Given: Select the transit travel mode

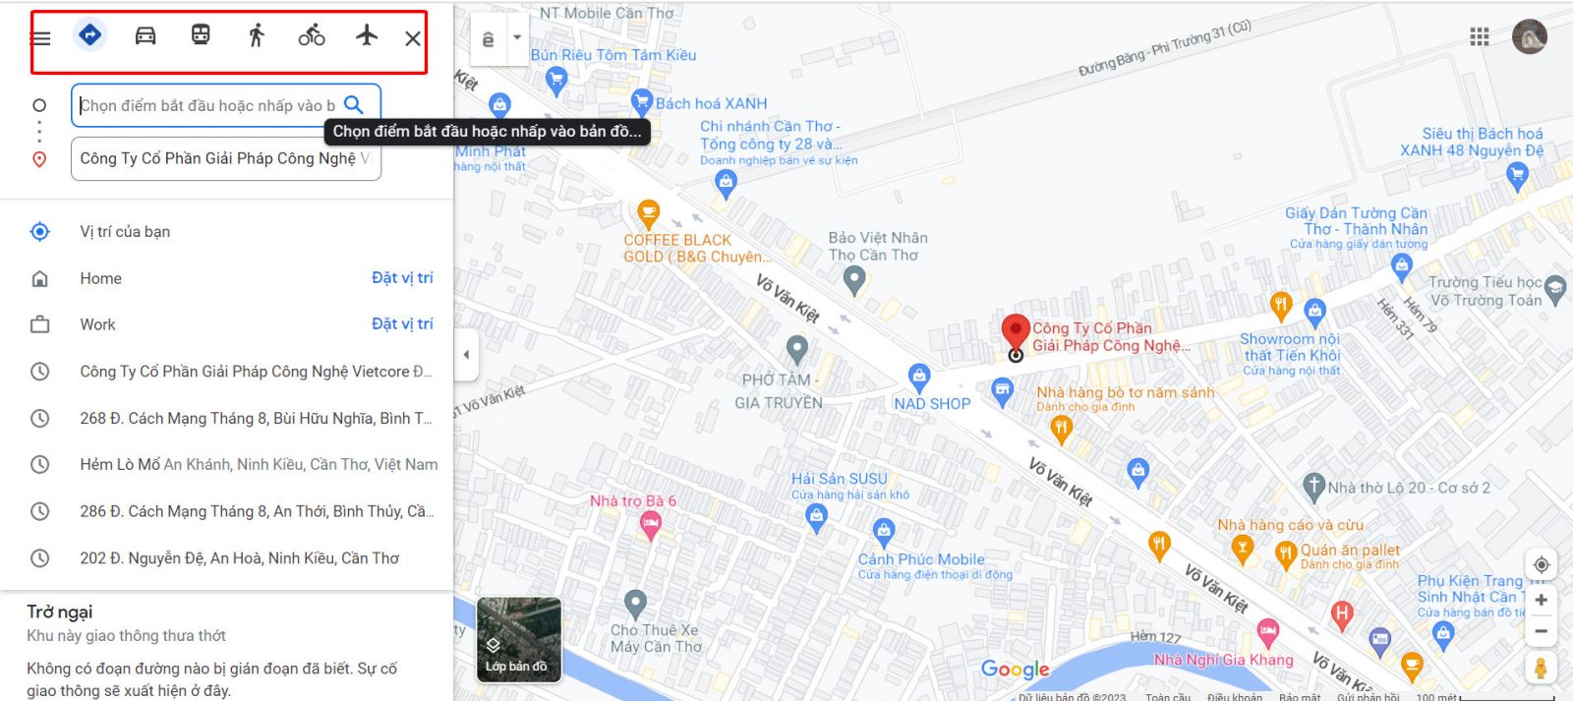Looking at the screenshot, I should [201, 35].
